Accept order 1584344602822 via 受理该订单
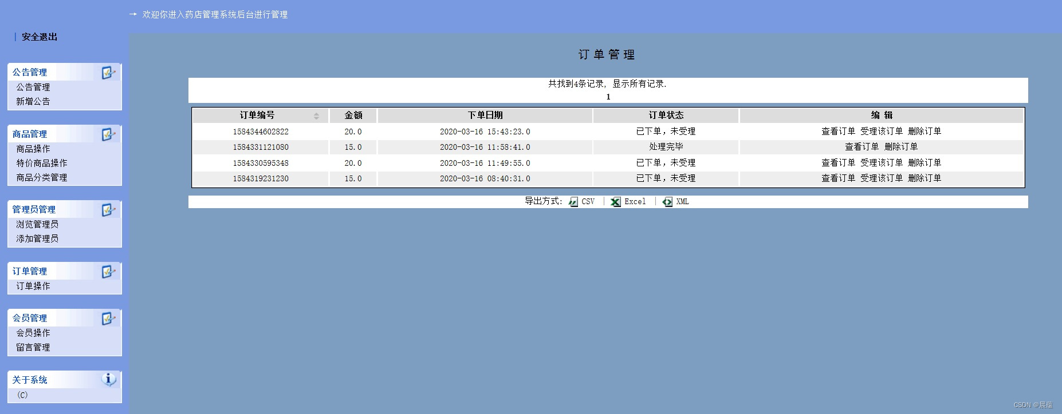1062x414 pixels. pos(882,132)
